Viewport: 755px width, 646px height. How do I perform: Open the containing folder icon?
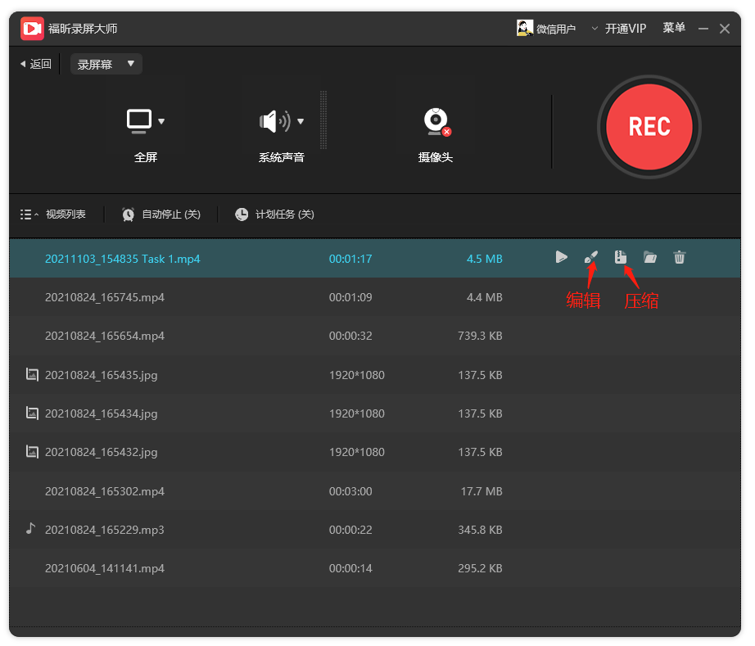pyautogui.click(x=650, y=258)
